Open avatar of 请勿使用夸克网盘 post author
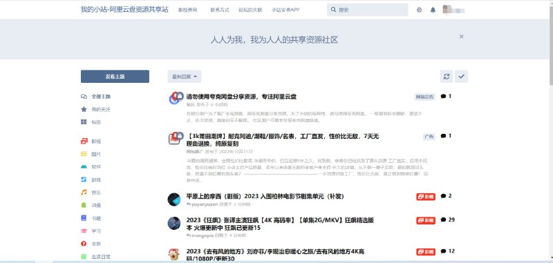 click(174, 99)
